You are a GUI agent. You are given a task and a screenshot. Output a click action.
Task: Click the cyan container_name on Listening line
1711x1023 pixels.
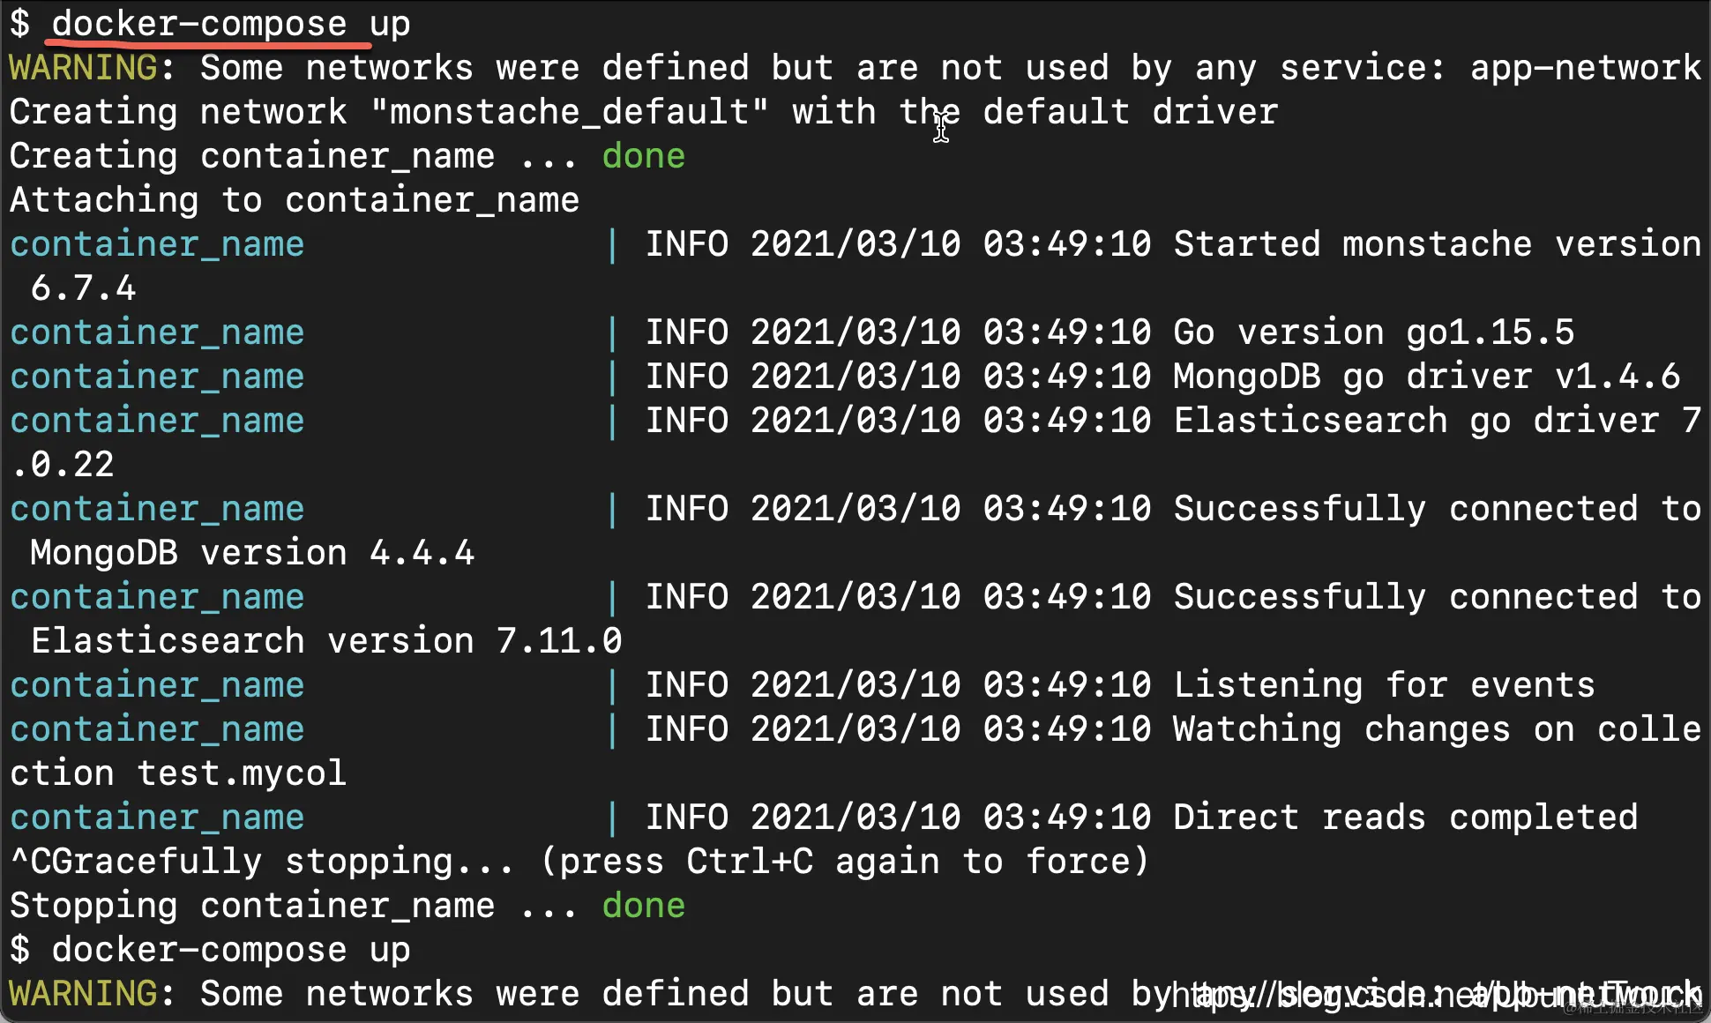157,685
